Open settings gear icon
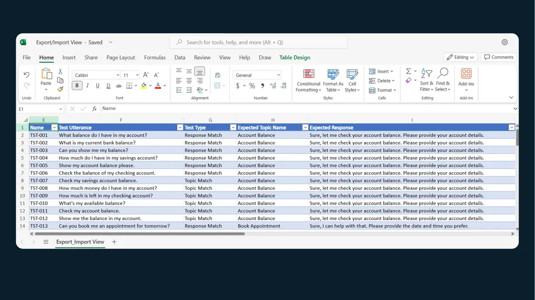535x300 pixels. [x=505, y=42]
